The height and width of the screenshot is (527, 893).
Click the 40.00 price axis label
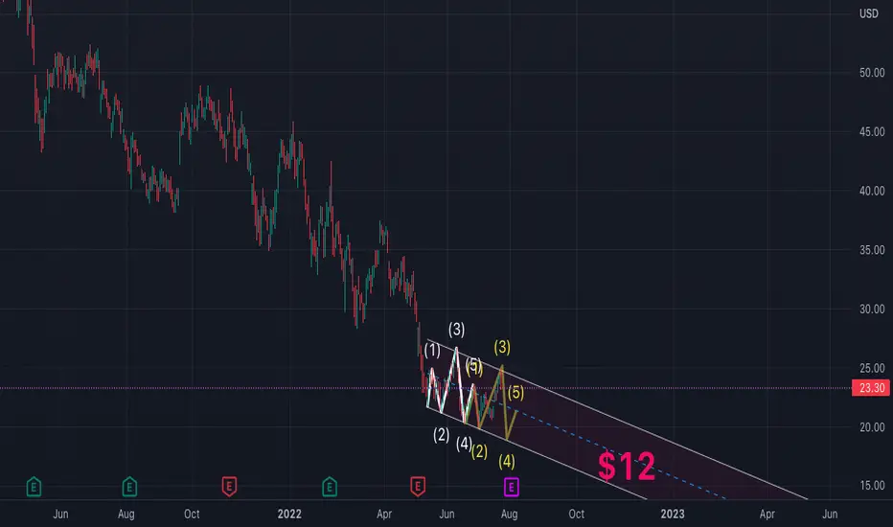[x=871, y=191]
